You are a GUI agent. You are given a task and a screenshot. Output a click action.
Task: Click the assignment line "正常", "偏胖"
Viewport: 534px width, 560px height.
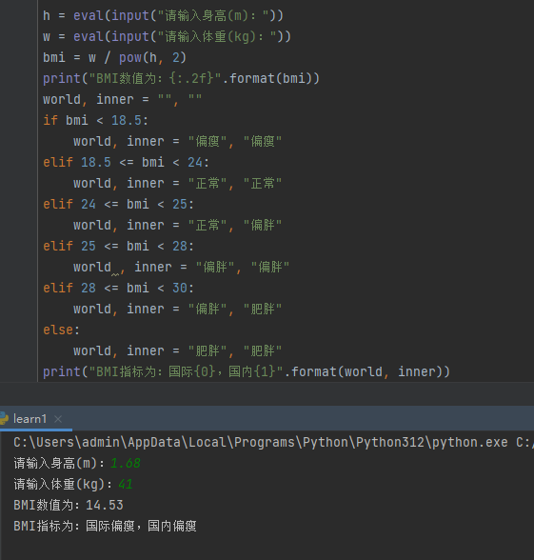click(177, 225)
